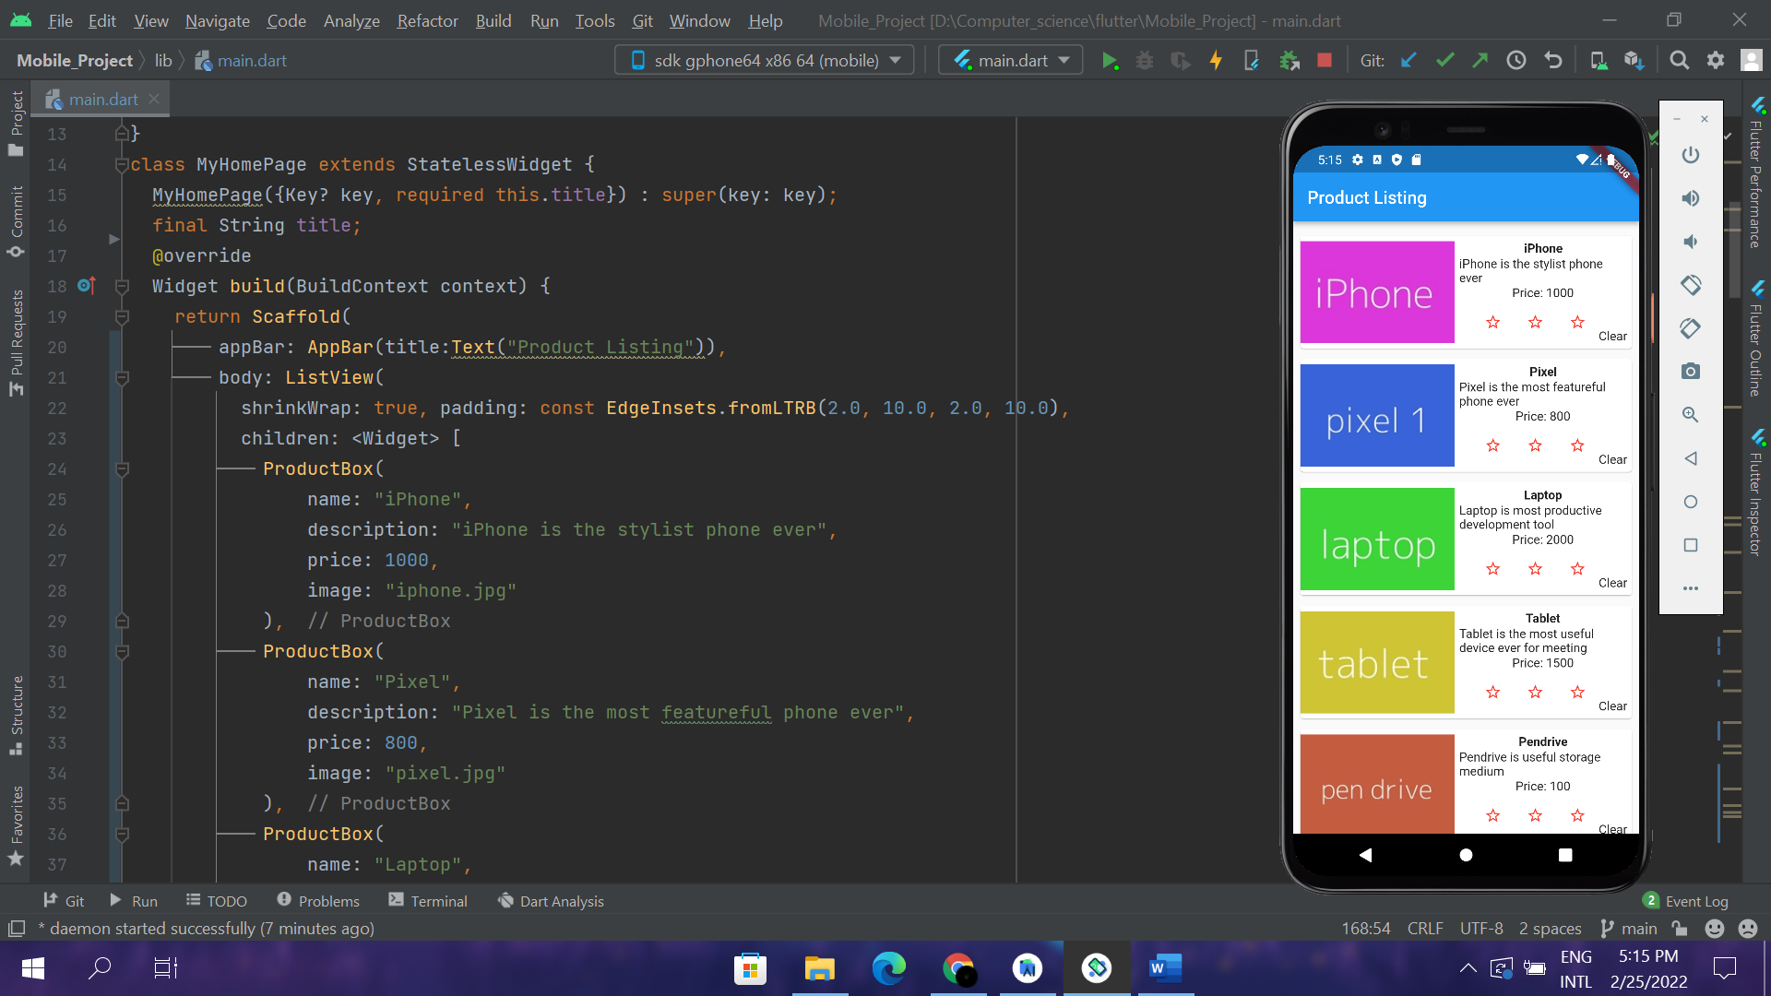Open the device selector dropdown
The image size is (1771, 996).
(764, 59)
